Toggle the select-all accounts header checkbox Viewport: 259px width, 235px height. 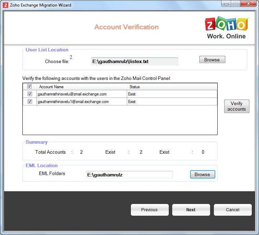(29, 86)
